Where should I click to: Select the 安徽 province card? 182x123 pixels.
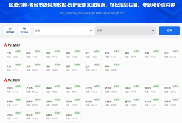(151, 55)
